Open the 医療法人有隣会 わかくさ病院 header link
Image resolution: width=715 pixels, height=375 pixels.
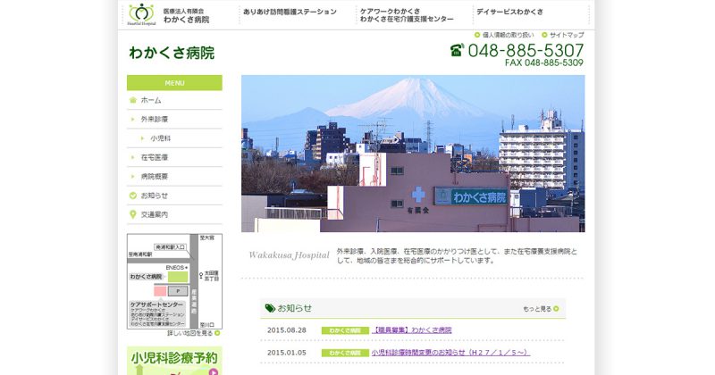tap(186, 15)
